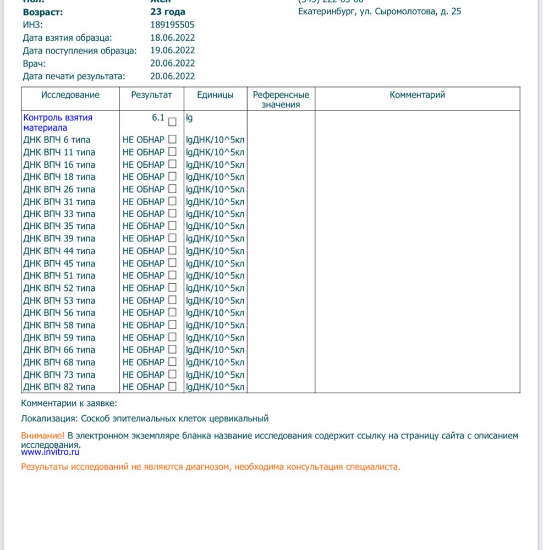The height and width of the screenshot is (550, 543).
Task: Check the box for ДНК ВПЧ 6 типа
Action: (x=172, y=139)
